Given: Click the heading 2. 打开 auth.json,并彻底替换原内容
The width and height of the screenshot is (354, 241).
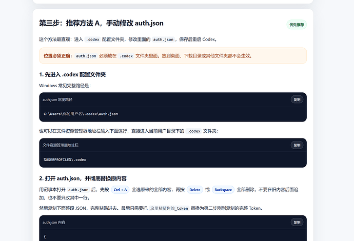Looking at the screenshot, I should [83, 178].
